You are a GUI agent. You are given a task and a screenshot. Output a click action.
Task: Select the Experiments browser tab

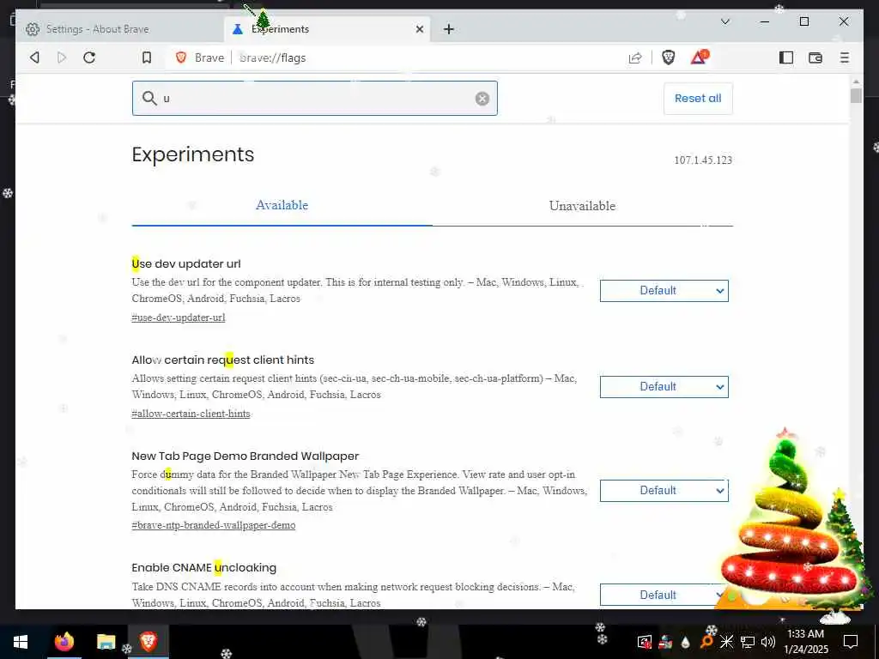click(x=327, y=29)
